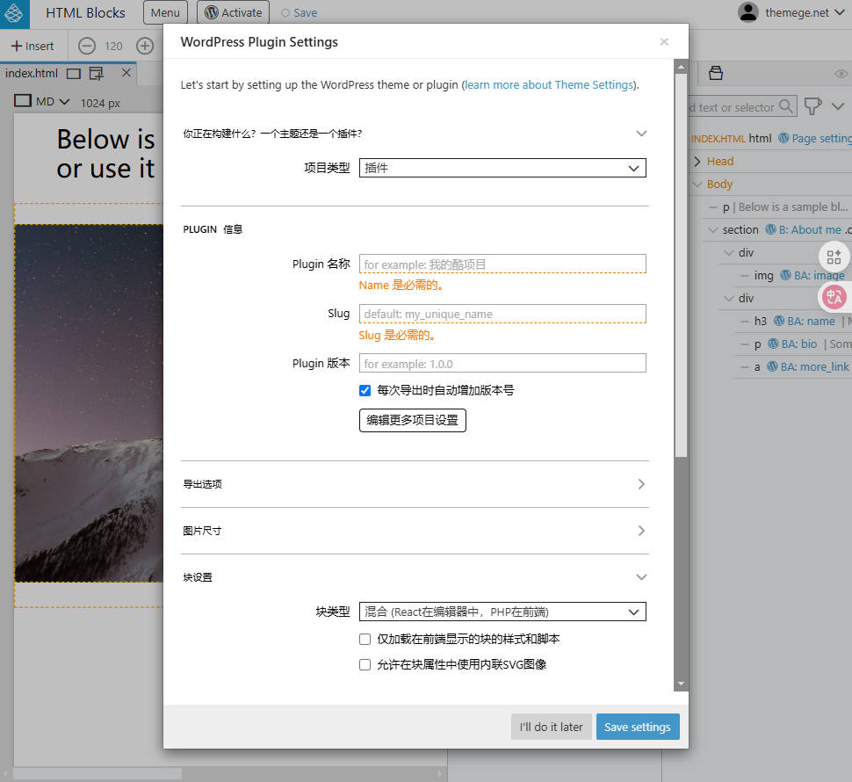
Task: Click the dialog scrollbar up arrow
Action: tap(681, 67)
